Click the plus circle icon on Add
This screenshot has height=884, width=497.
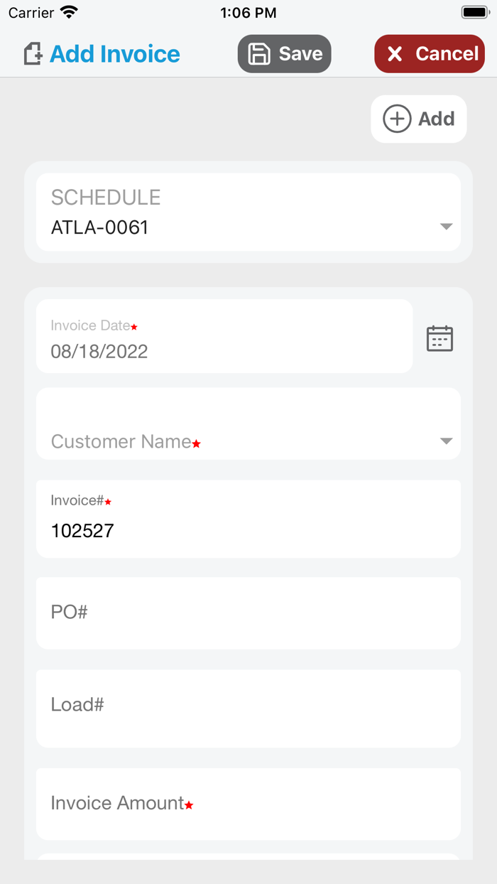coord(397,119)
